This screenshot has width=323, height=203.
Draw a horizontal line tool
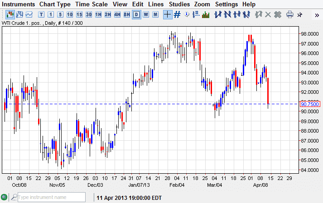236,14
